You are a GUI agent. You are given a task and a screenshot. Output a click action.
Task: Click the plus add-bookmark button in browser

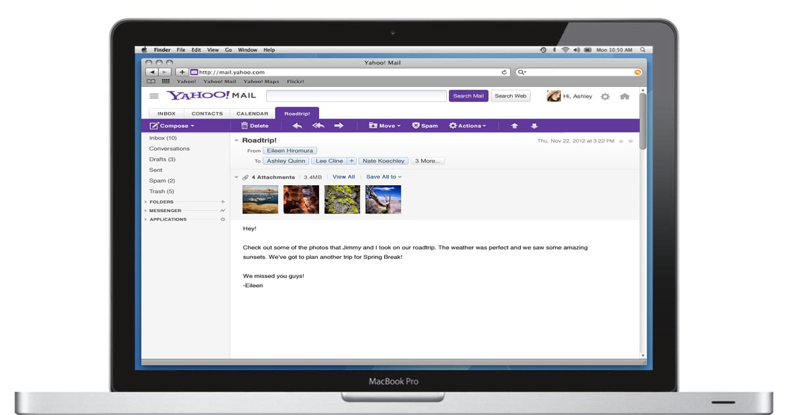(182, 72)
